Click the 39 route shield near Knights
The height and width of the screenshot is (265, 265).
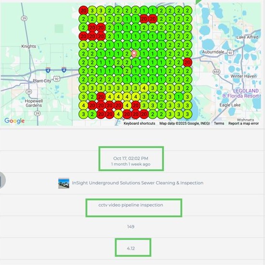pos(24,18)
